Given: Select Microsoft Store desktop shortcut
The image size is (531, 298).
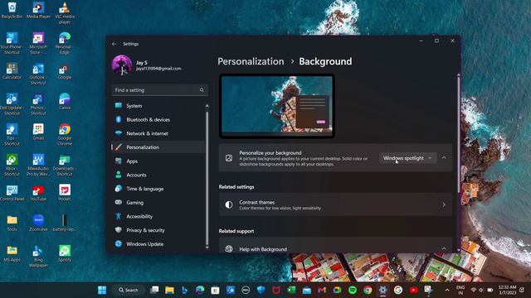Looking at the screenshot, I should click(x=38, y=43).
